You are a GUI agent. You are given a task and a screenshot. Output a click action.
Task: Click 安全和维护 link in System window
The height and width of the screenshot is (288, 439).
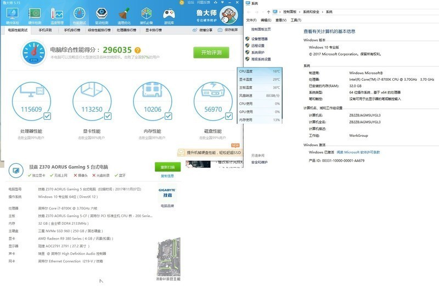coord(259,162)
